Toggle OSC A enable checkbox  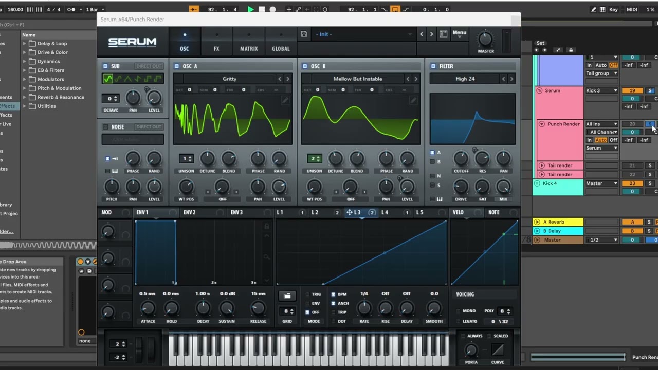tap(177, 66)
